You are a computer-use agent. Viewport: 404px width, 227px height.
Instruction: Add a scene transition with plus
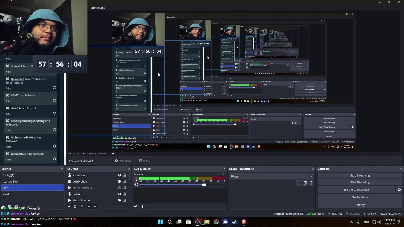pyautogui.click(x=299, y=183)
